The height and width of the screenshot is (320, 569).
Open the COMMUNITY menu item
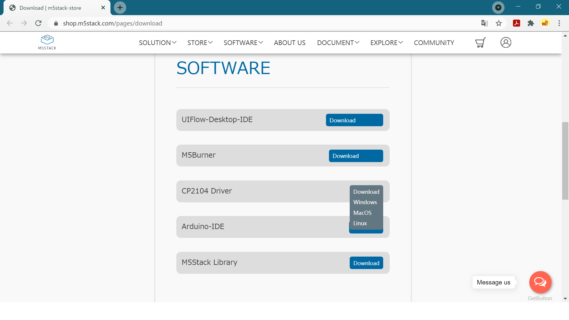434,43
